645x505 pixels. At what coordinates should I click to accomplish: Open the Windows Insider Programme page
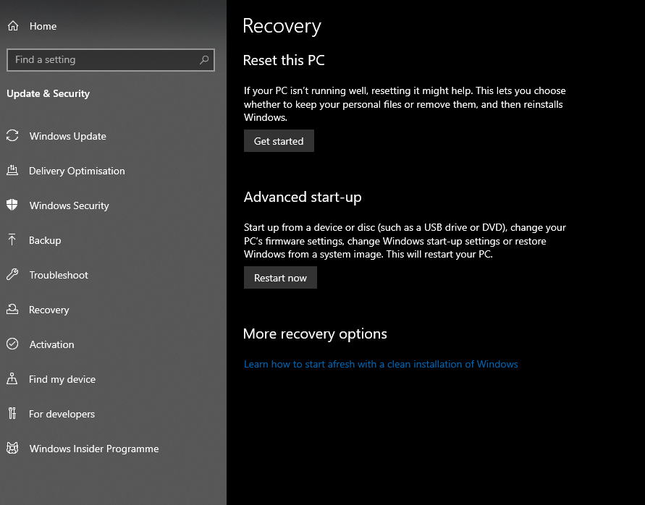pyautogui.click(x=94, y=449)
